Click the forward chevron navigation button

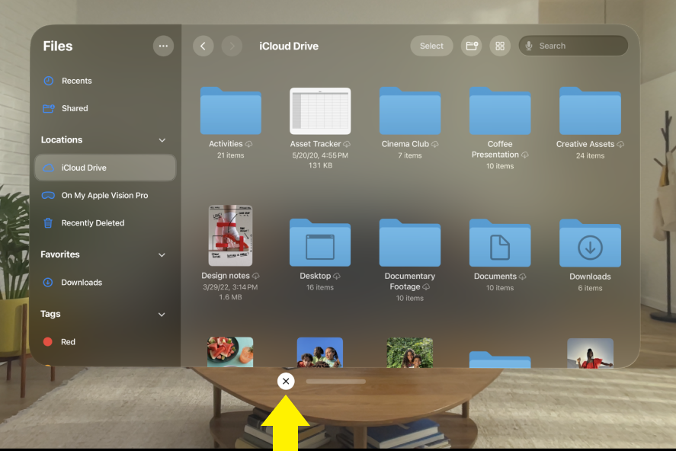click(232, 46)
